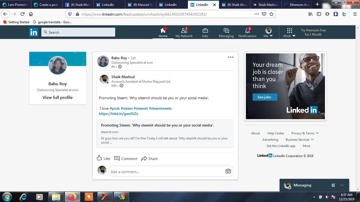This screenshot has width=360, height=202.
Task: Expand the Me profile menu
Action: point(268,32)
